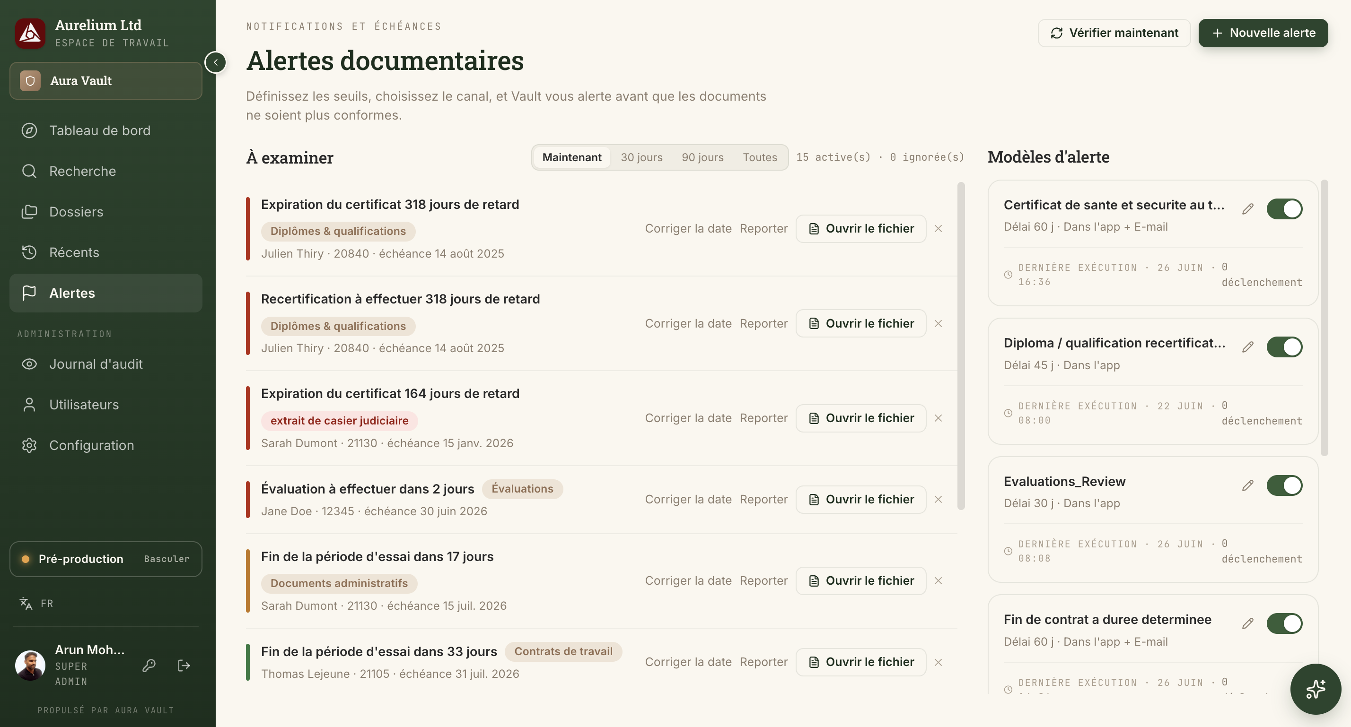The image size is (1351, 727).
Task: Ouvrir le fichier for Expiration du certificat 318 jours
Action: click(860, 228)
